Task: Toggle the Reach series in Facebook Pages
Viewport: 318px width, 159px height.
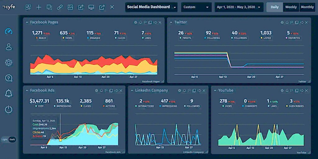Action: (41, 38)
